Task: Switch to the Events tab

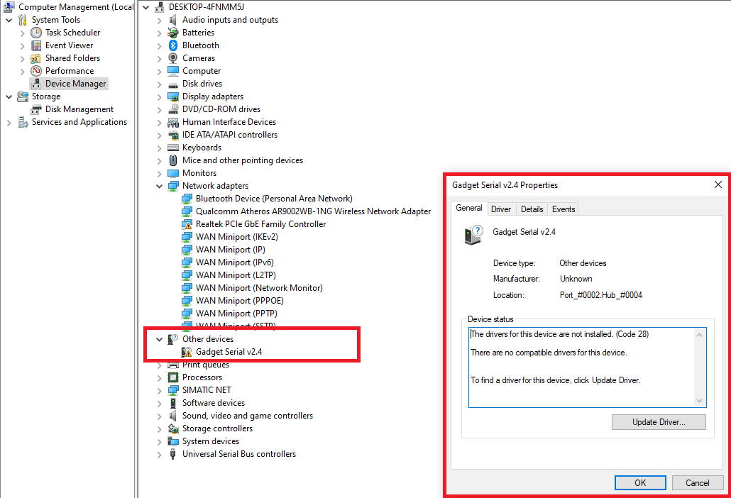Action: pos(563,209)
